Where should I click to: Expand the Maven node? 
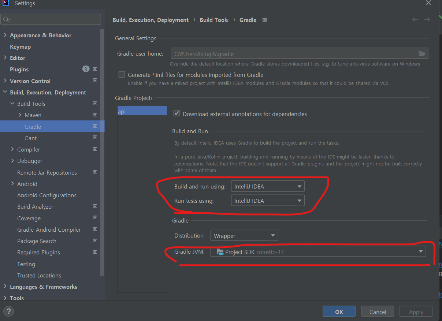click(x=20, y=115)
